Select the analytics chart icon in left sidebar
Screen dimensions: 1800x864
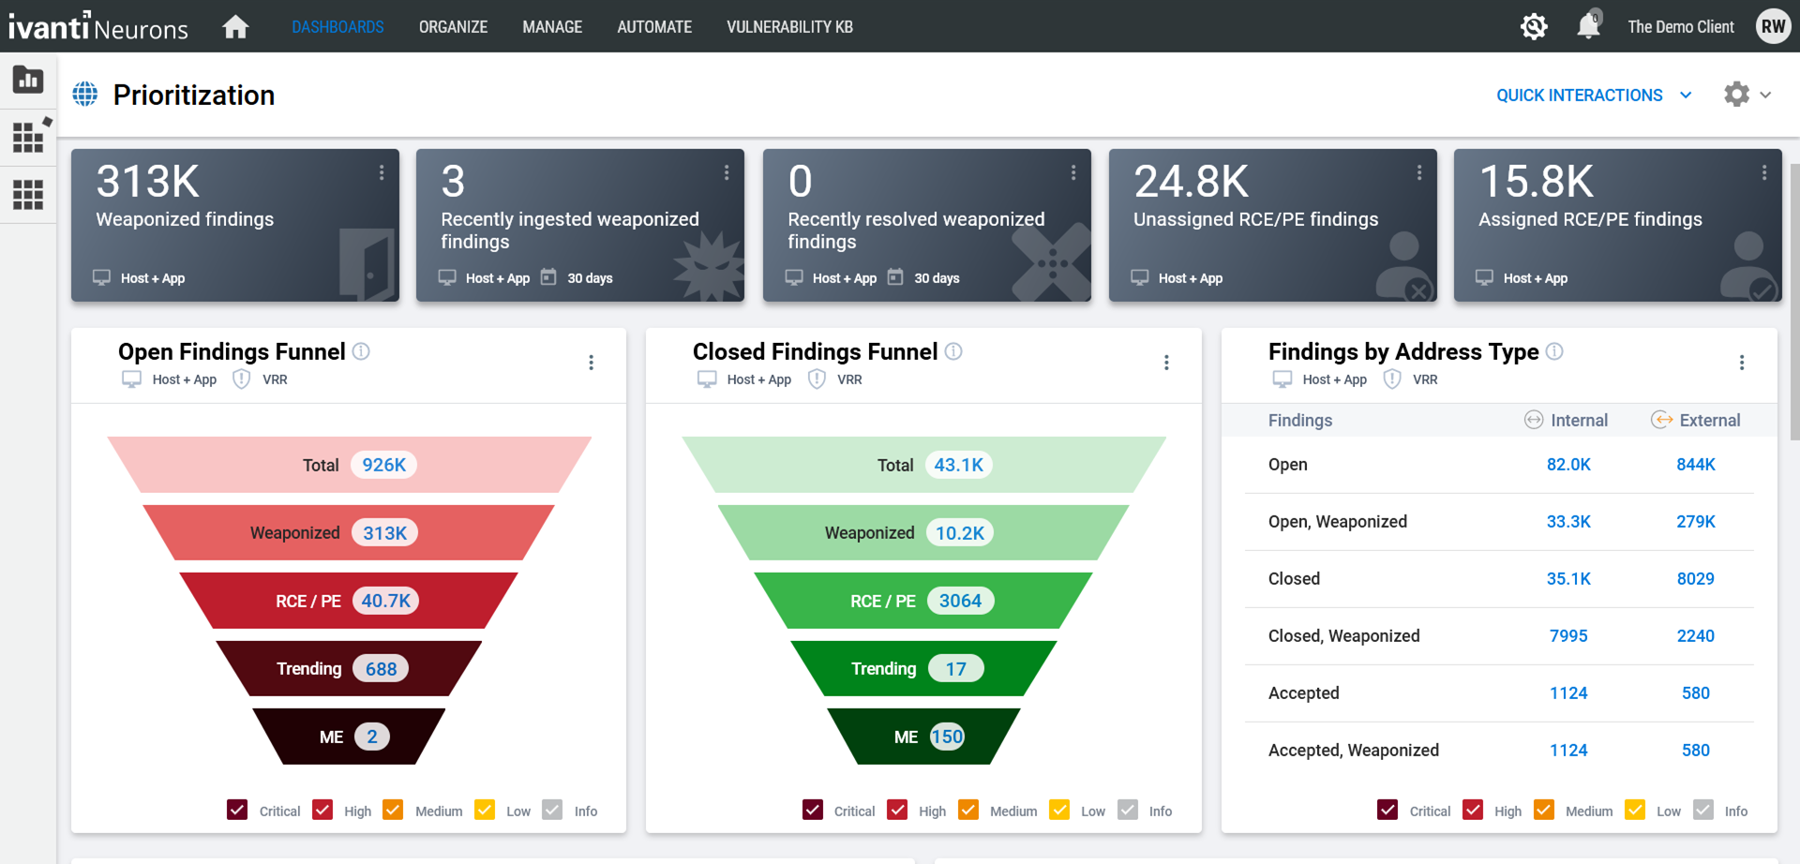pos(28,80)
